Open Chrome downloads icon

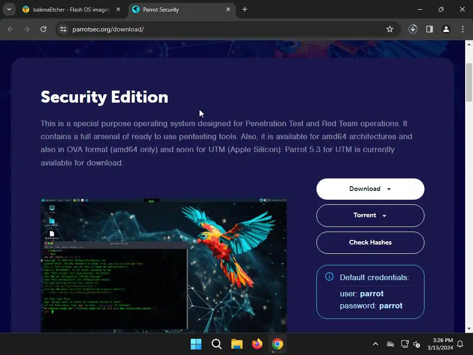pos(413,29)
